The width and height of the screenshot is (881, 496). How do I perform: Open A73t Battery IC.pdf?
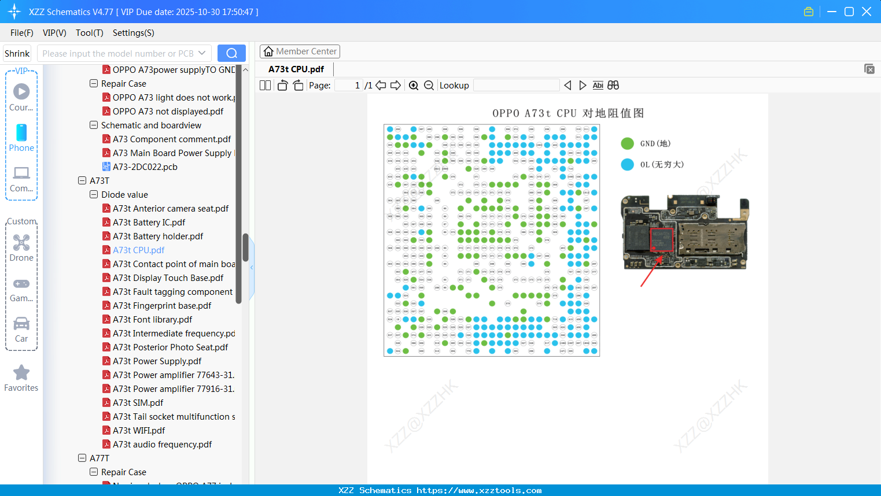149,222
